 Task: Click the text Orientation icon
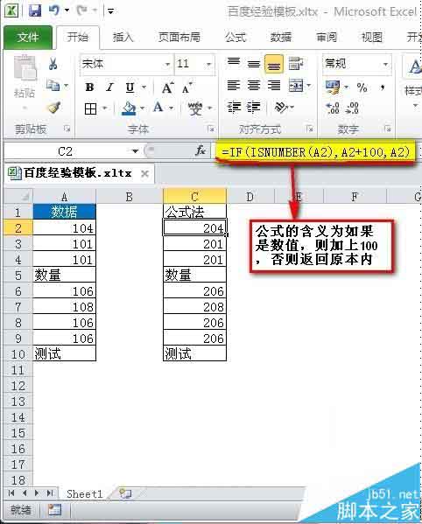[281, 108]
